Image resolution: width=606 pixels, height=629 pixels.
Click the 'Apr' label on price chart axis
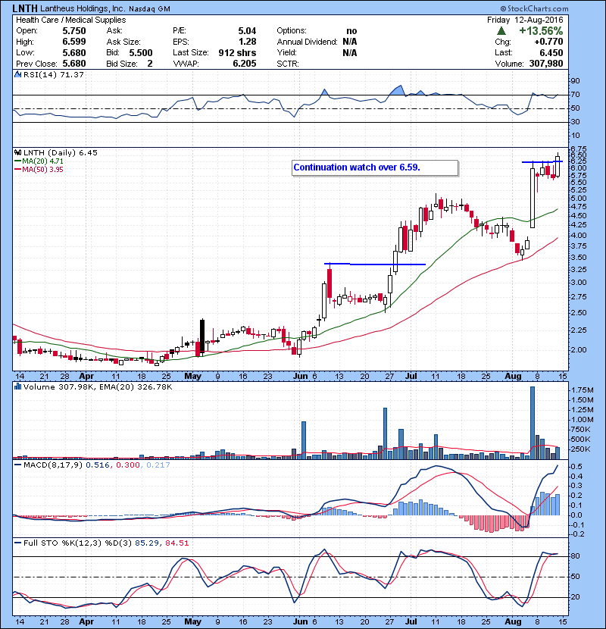(86, 377)
